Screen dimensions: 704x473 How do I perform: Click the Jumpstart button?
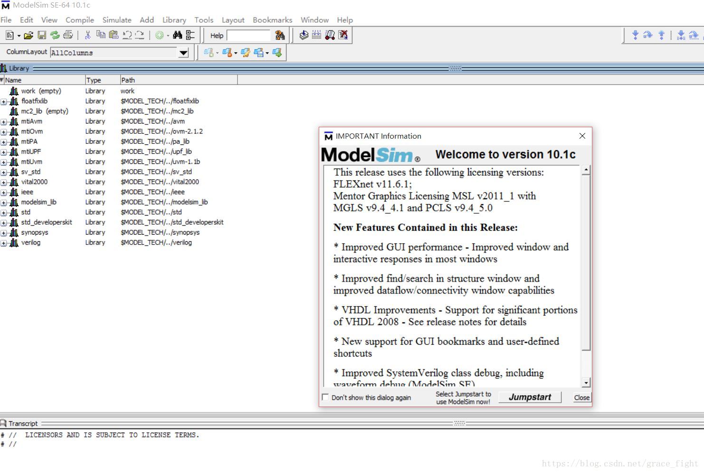pos(530,397)
